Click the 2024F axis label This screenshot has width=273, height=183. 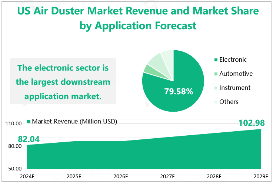(x=27, y=176)
